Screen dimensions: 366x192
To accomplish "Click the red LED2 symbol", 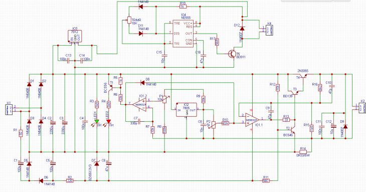I will (x=108, y=121).
